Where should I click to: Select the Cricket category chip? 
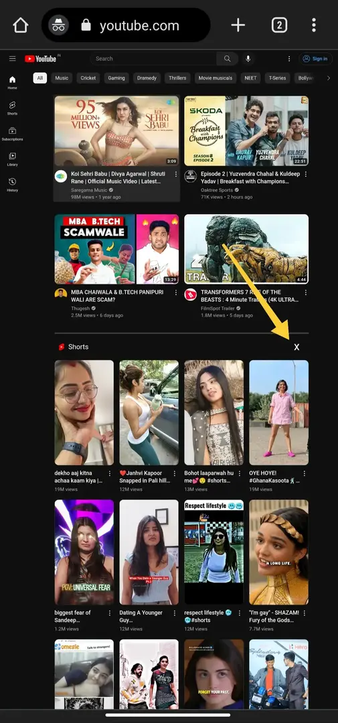coord(88,78)
